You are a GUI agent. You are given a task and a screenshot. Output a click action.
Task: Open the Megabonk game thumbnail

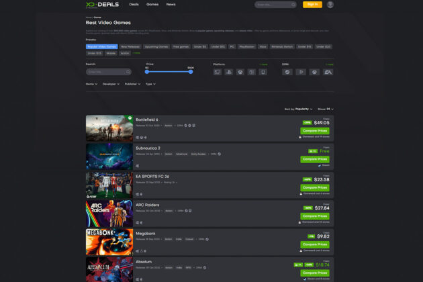(109, 242)
